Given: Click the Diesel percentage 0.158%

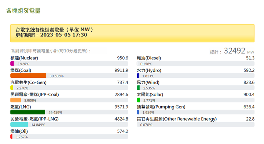Looking at the screenshot, I should pyautogui.click(x=146, y=64).
